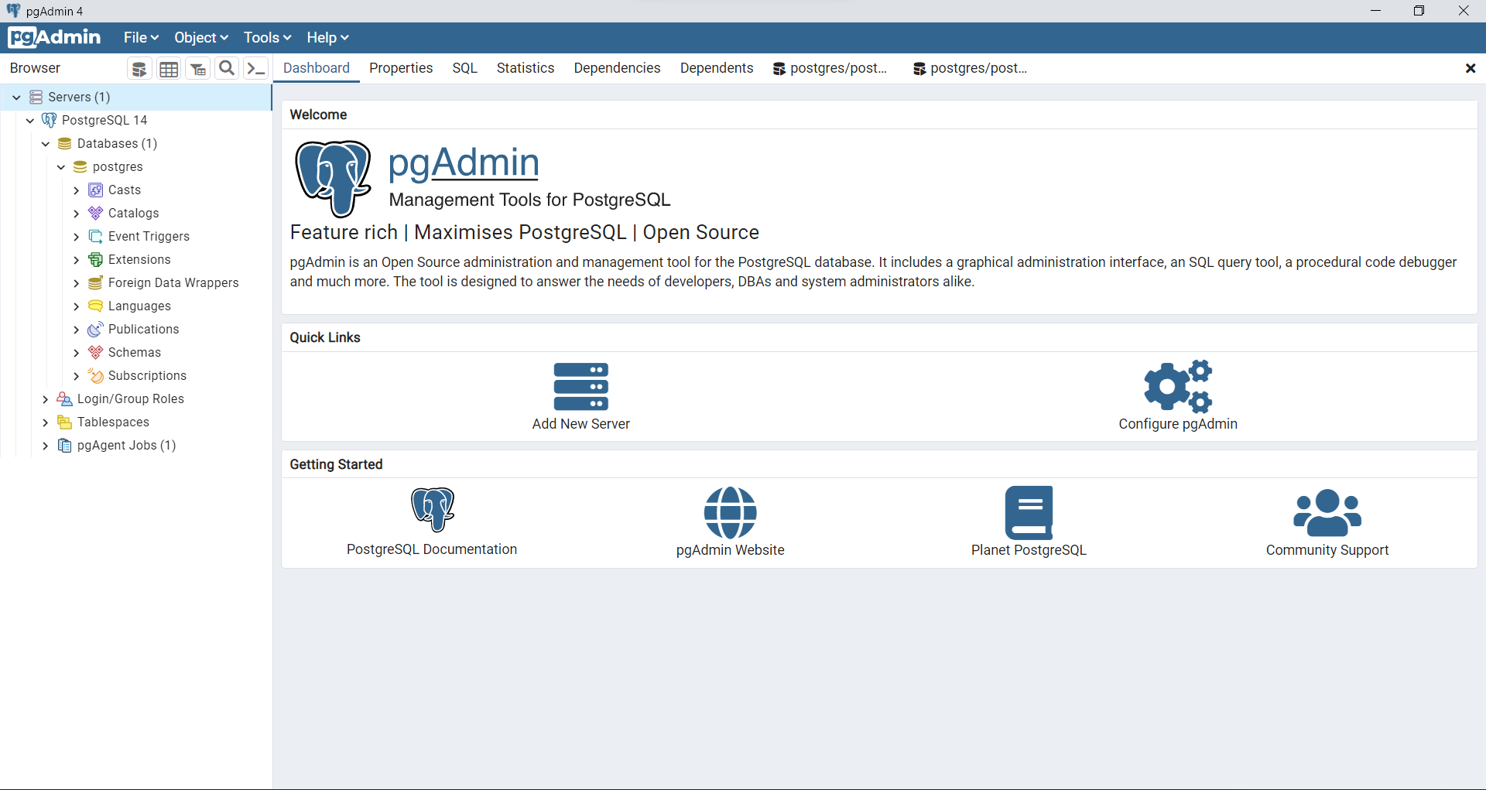Expand the Tablespaces node chevron

[x=45, y=422]
